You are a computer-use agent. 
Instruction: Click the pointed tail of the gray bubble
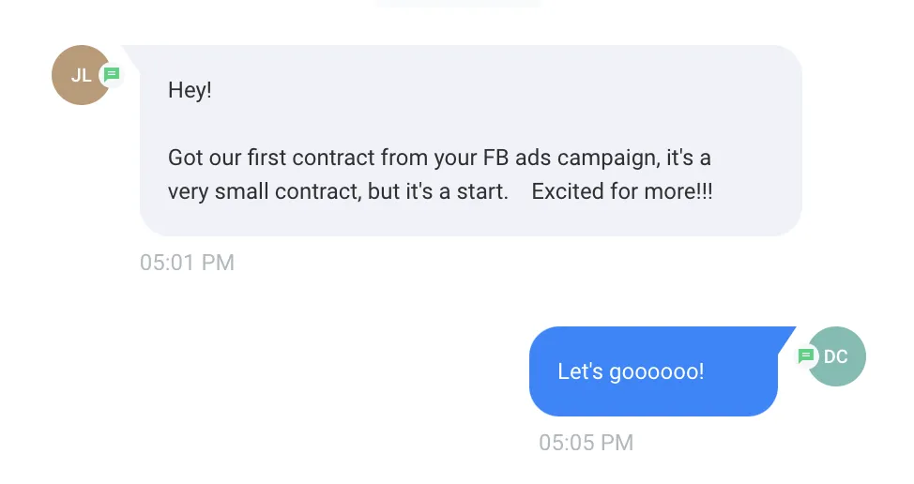click(132, 53)
